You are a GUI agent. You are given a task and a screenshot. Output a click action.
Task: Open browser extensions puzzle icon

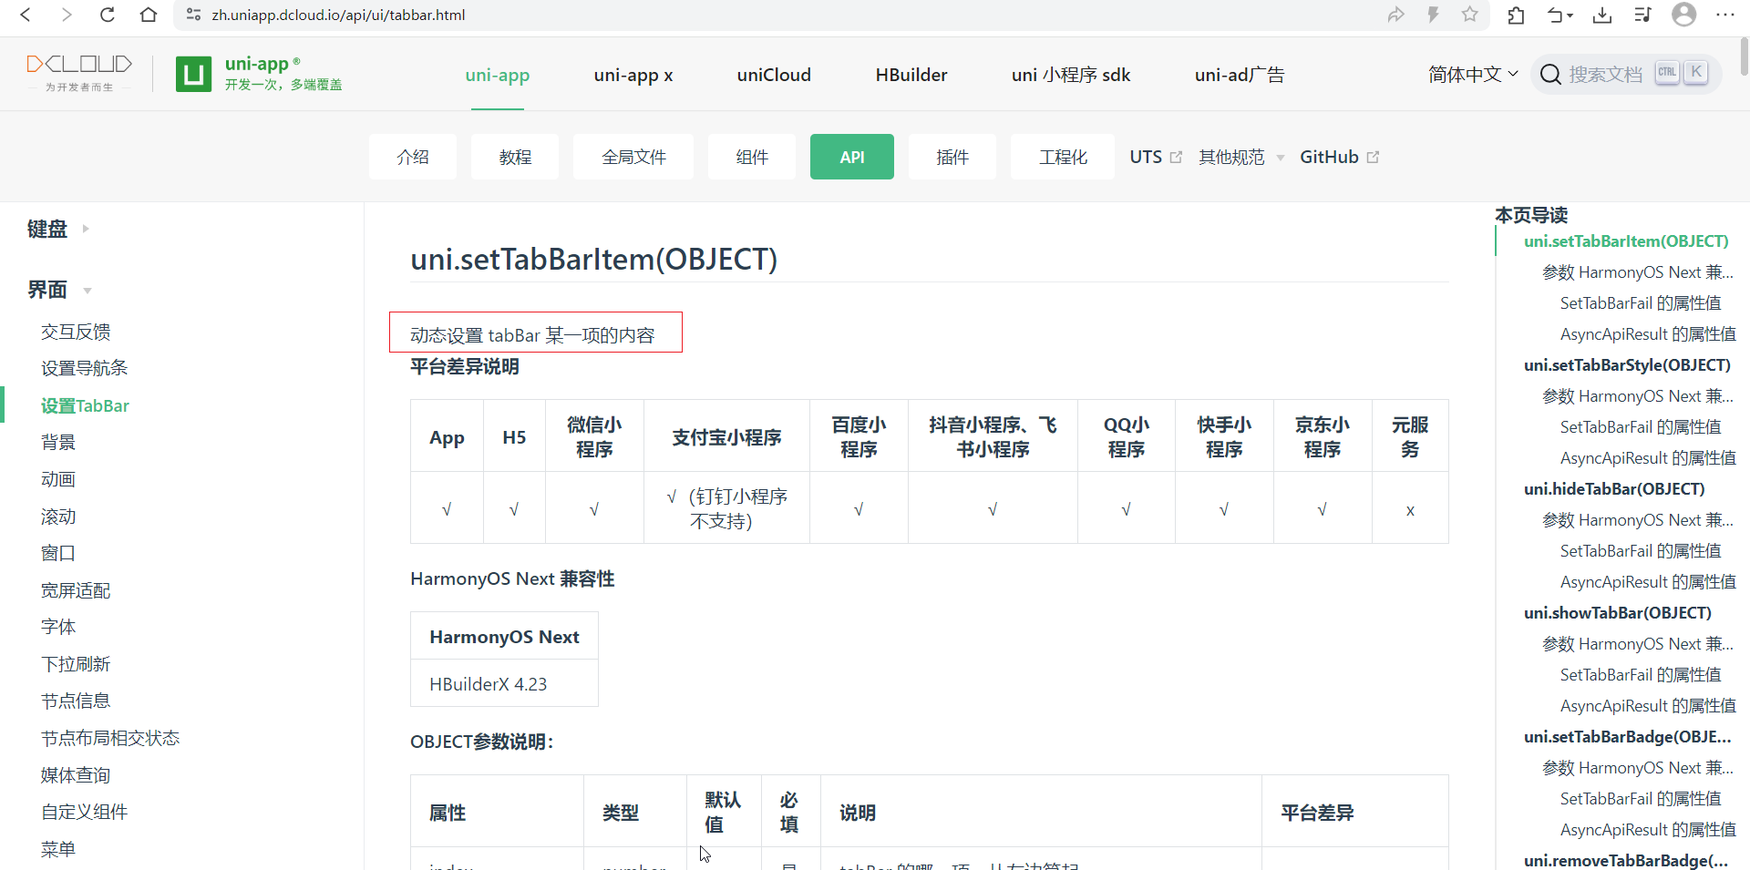coord(1516,15)
